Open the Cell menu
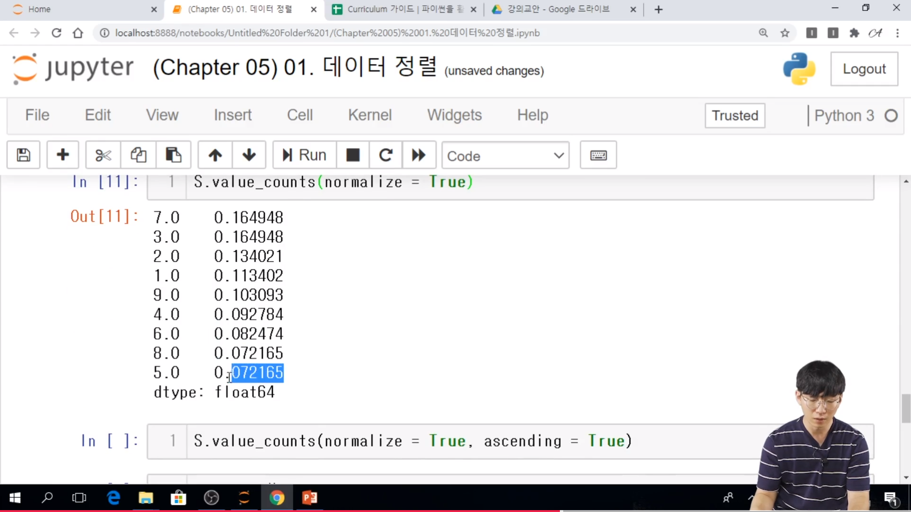911x512 pixels. tap(299, 115)
